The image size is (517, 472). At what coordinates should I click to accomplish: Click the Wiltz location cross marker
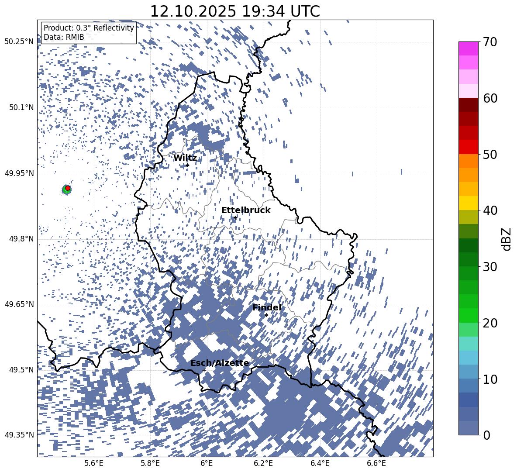coord(188,165)
